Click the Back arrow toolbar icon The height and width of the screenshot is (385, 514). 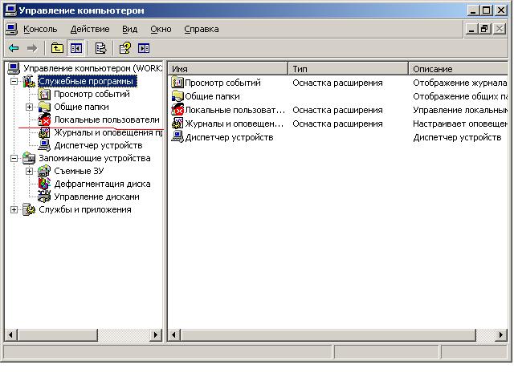point(14,48)
